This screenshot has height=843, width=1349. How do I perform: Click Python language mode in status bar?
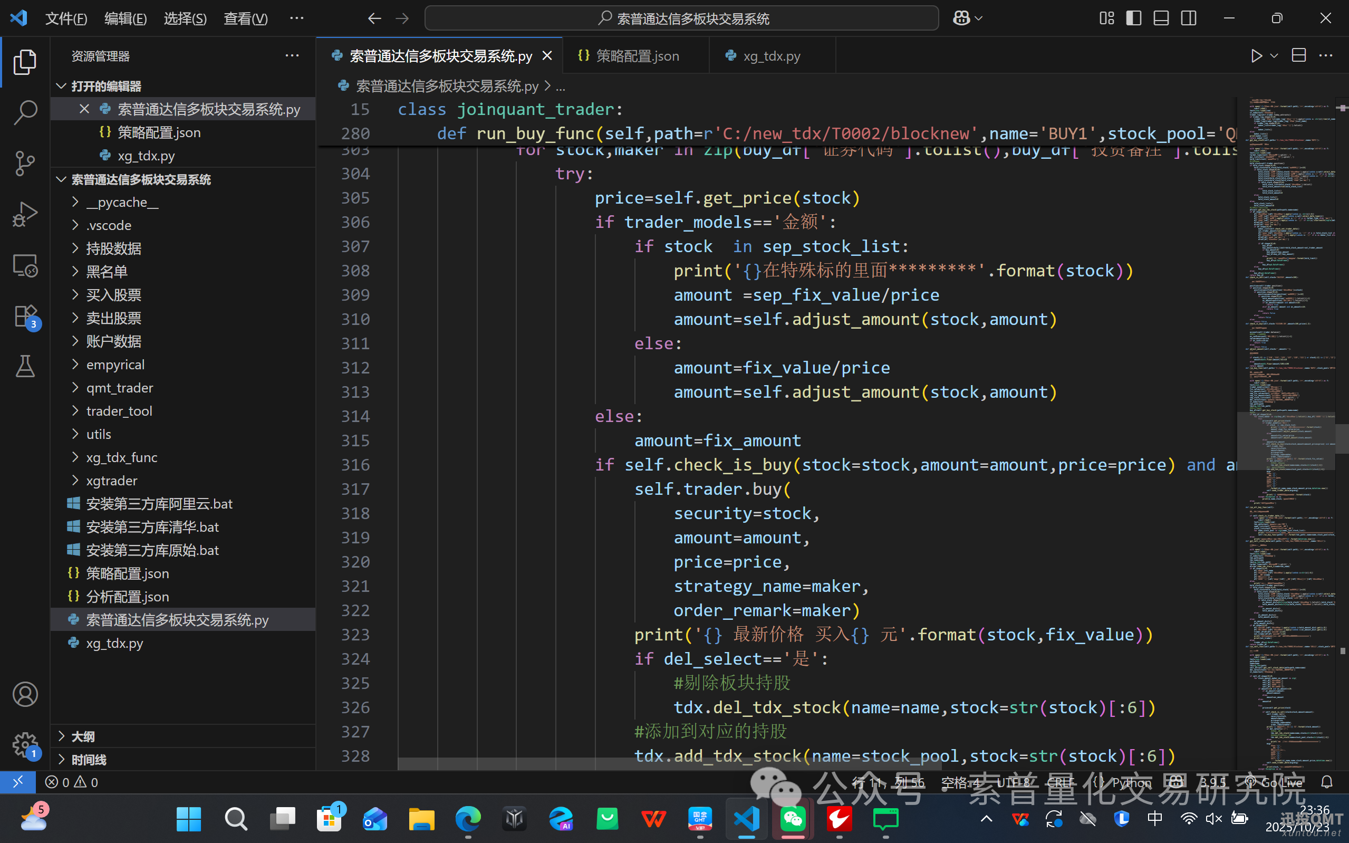[1131, 782]
